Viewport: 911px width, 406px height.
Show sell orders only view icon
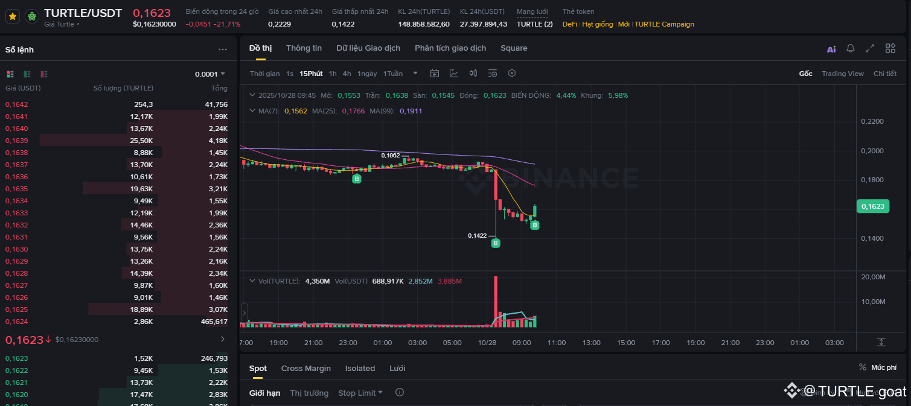[x=44, y=74]
